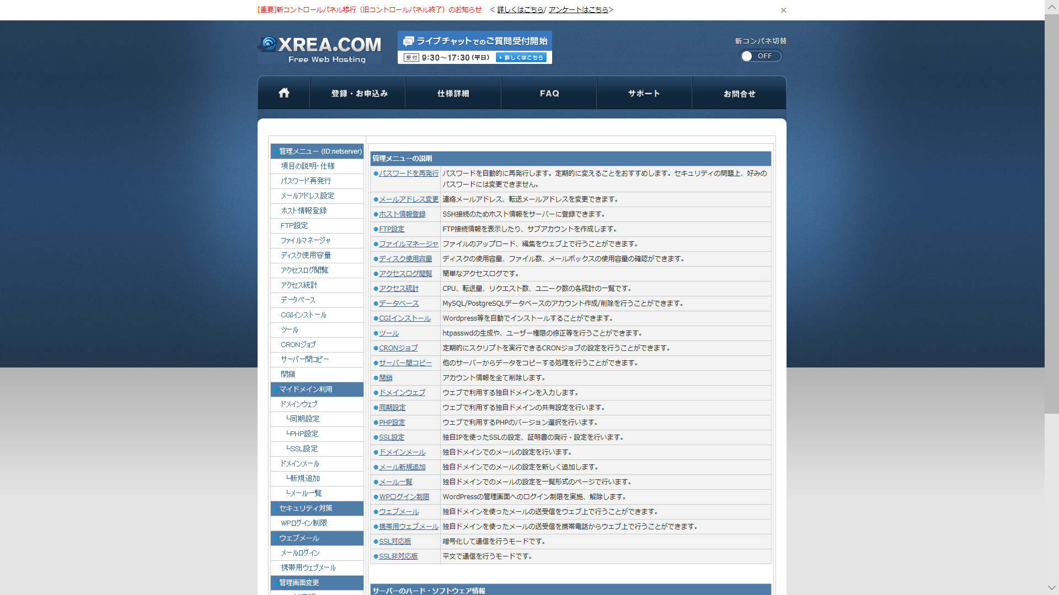Select SSL設定 under ドメインウェブ sidebar
1059x595 pixels.
(x=304, y=448)
